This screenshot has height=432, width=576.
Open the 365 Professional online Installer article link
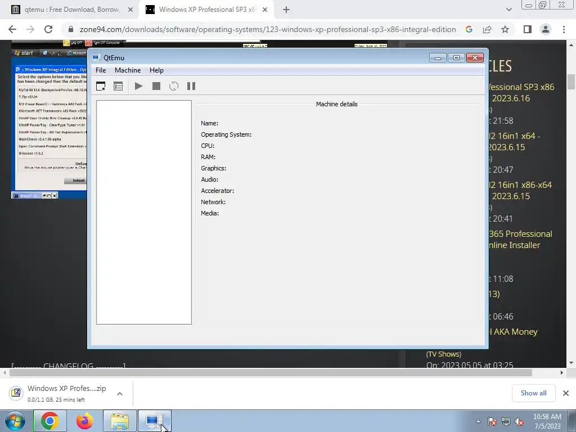coord(521,240)
